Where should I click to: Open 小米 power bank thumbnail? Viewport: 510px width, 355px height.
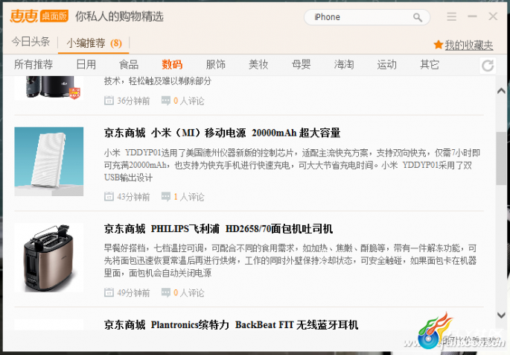tap(49, 162)
